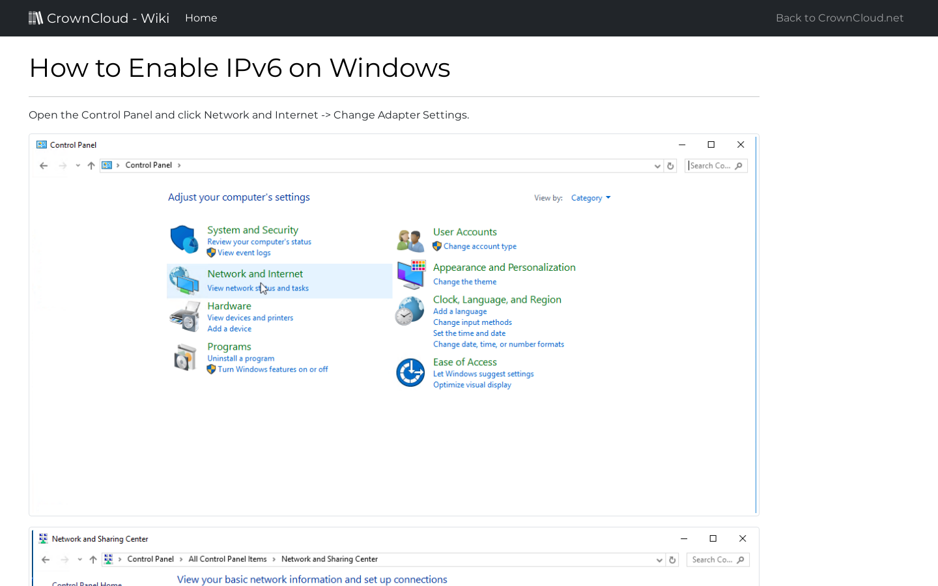Click the Clock, Language, and Region globe-clock icon

click(410, 311)
